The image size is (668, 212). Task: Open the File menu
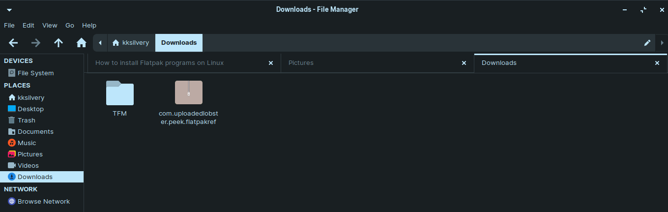click(9, 25)
